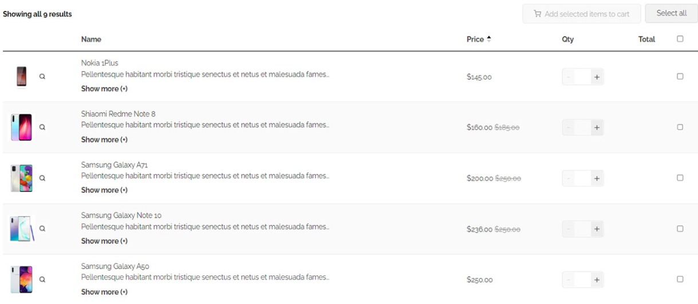Click the Name column header

(x=91, y=39)
